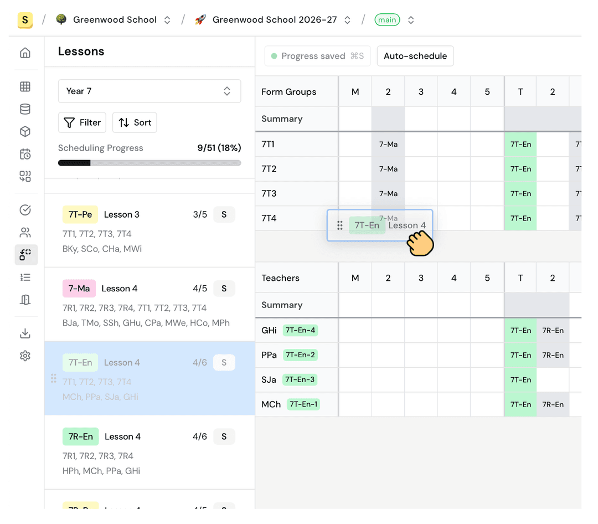Open the calendar clock icon
Screen dimensions: 598x524
tap(25, 154)
